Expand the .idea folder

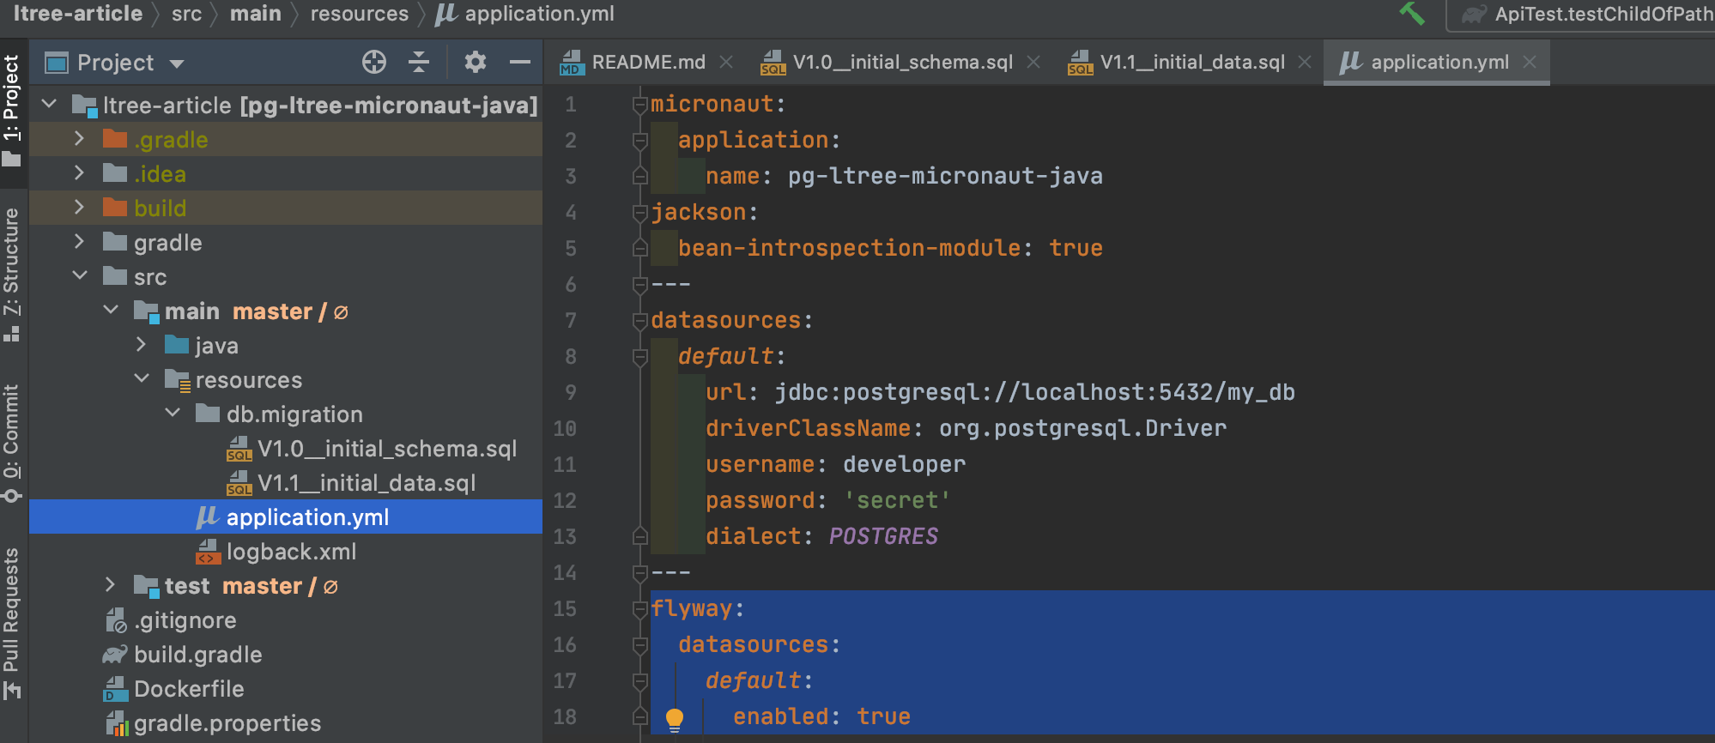click(x=80, y=172)
